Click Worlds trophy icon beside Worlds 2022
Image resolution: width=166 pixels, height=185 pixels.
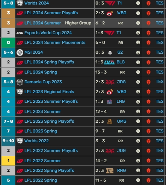[20, 141]
